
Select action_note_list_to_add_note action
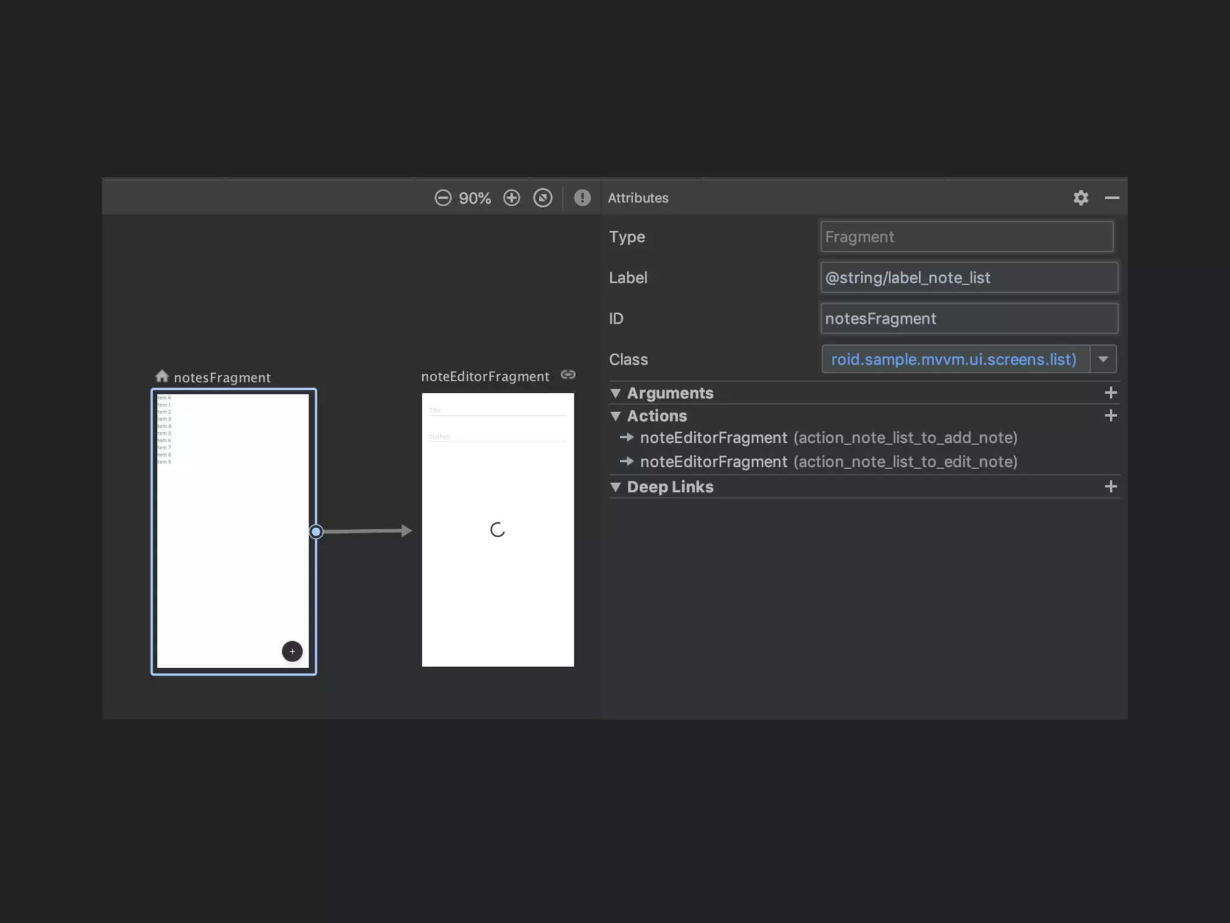828,437
